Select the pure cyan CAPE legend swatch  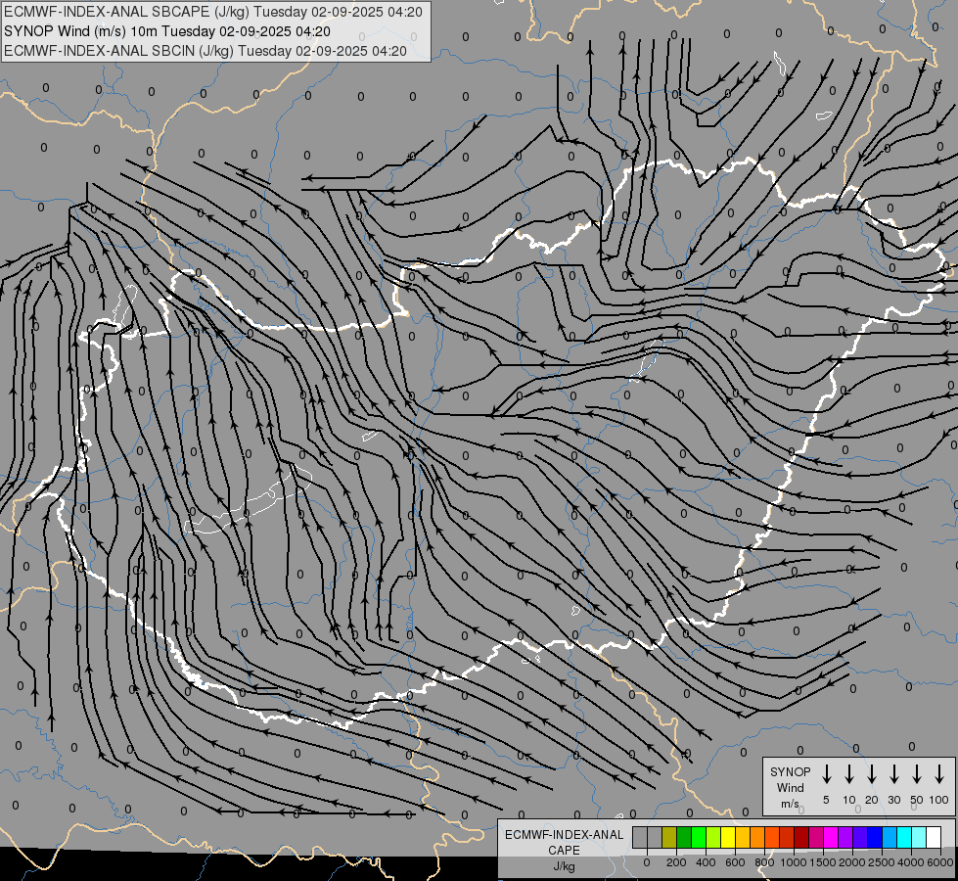[905, 837]
